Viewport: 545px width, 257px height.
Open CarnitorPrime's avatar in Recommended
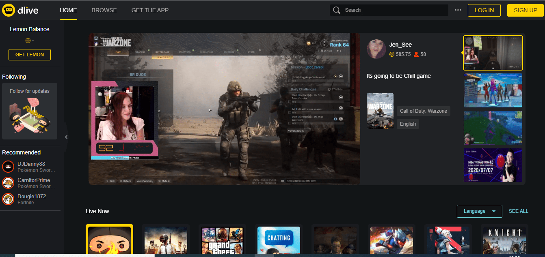(x=8, y=183)
